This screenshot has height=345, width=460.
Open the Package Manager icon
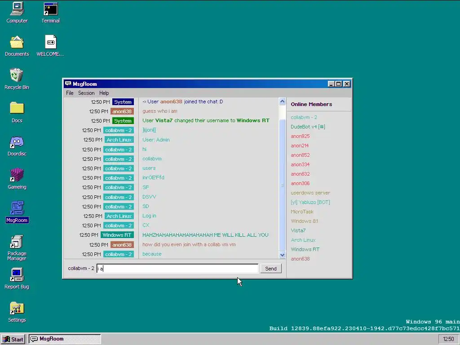[17, 248]
